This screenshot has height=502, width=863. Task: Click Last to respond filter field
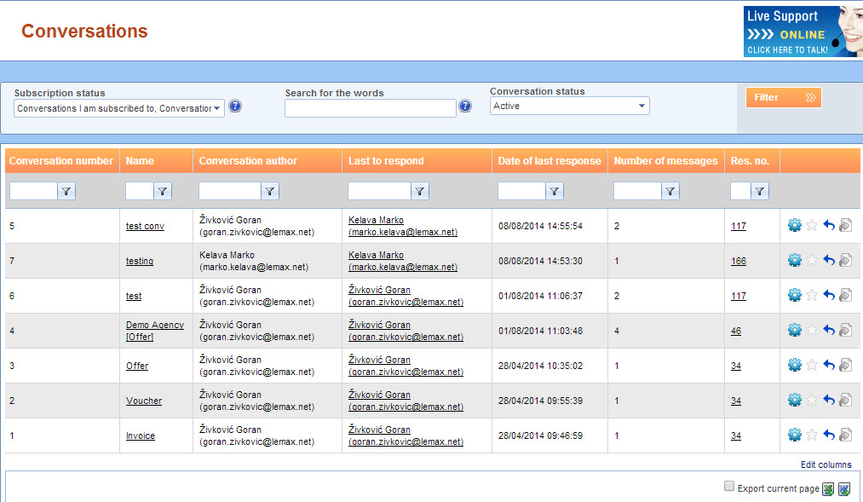click(379, 191)
